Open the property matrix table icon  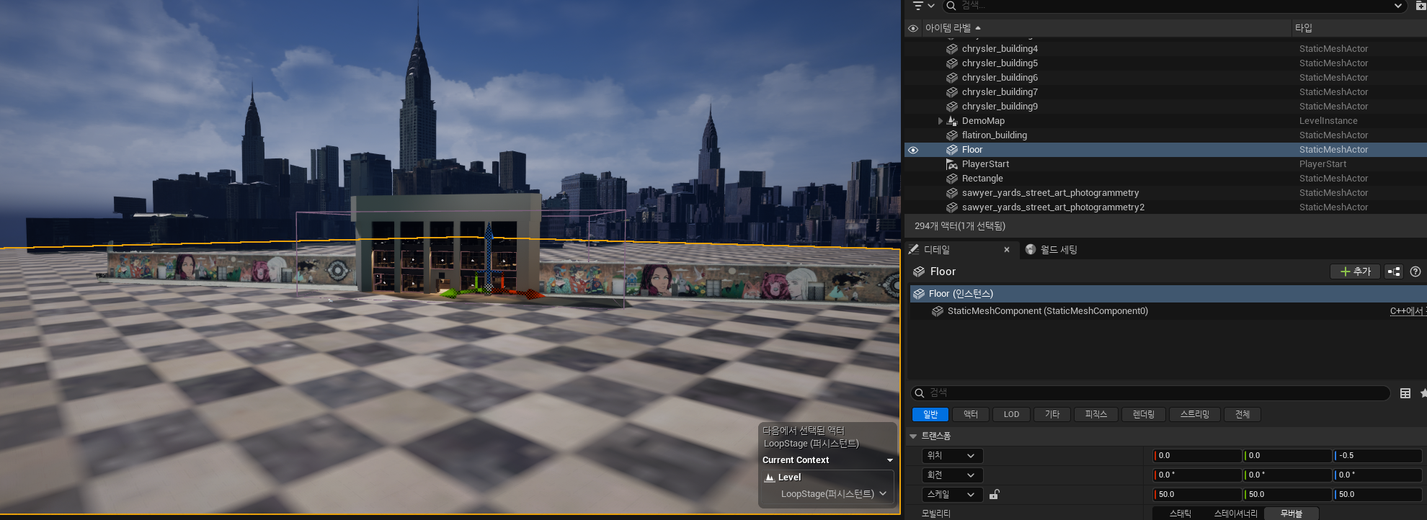point(1405,393)
